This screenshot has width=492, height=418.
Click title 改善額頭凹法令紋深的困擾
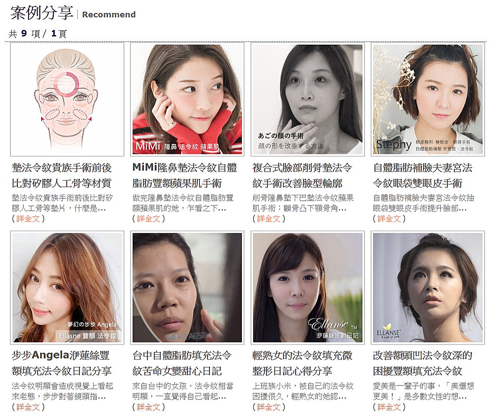pyautogui.click(x=422, y=363)
